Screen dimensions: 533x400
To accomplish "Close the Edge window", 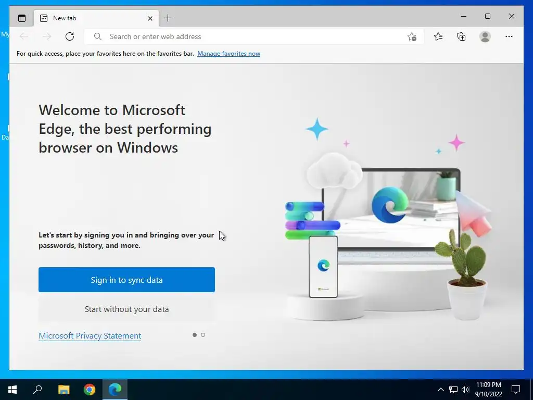I will point(511,16).
